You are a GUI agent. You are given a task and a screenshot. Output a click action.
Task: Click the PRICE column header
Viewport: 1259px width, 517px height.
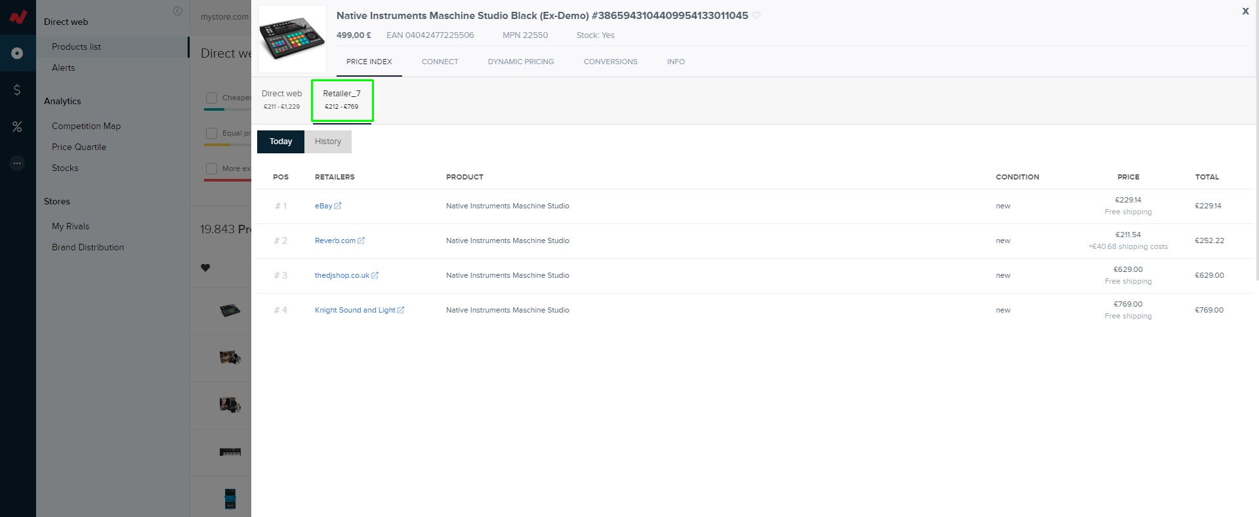(x=1128, y=177)
